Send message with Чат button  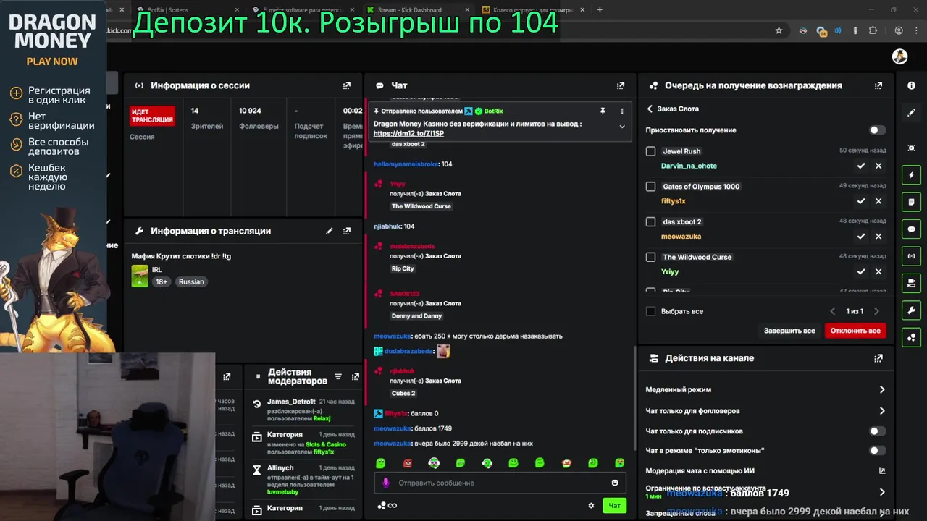click(614, 506)
